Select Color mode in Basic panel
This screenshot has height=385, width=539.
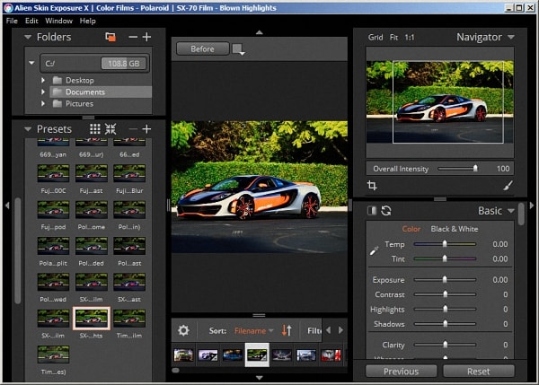(x=411, y=229)
